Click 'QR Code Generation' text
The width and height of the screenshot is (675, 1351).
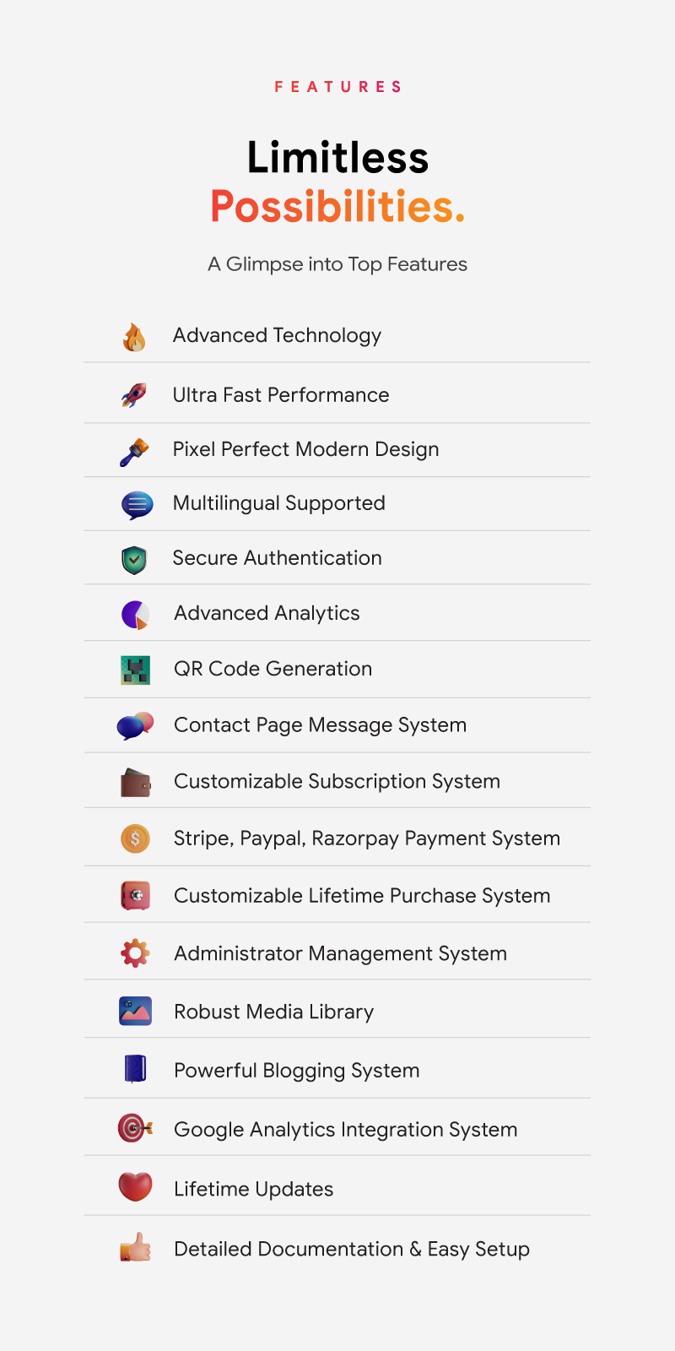[x=273, y=669]
